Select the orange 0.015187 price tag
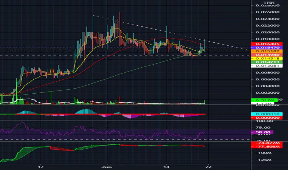Screen dimensions: 288x170 (x=267, y=51)
